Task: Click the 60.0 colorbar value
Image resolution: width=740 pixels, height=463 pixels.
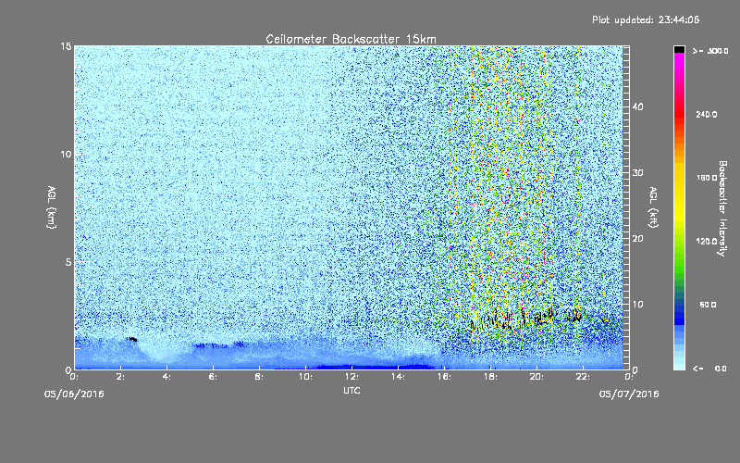Action: 708,305
